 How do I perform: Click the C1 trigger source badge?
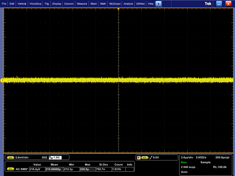pos(145,157)
